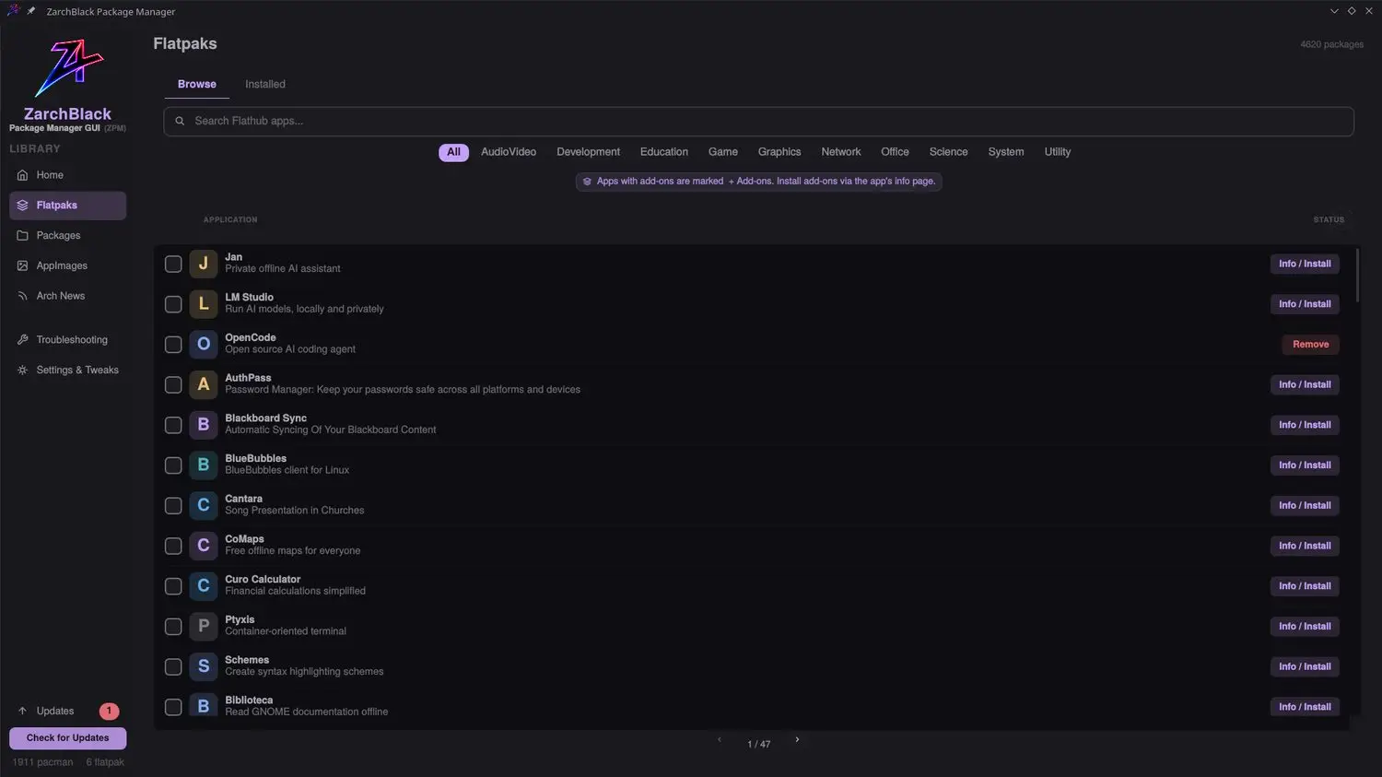The width and height of the screenshot is (1382, 777).
Task: Tick the Ptyxis checkbox
Action: tap(173, 627)
